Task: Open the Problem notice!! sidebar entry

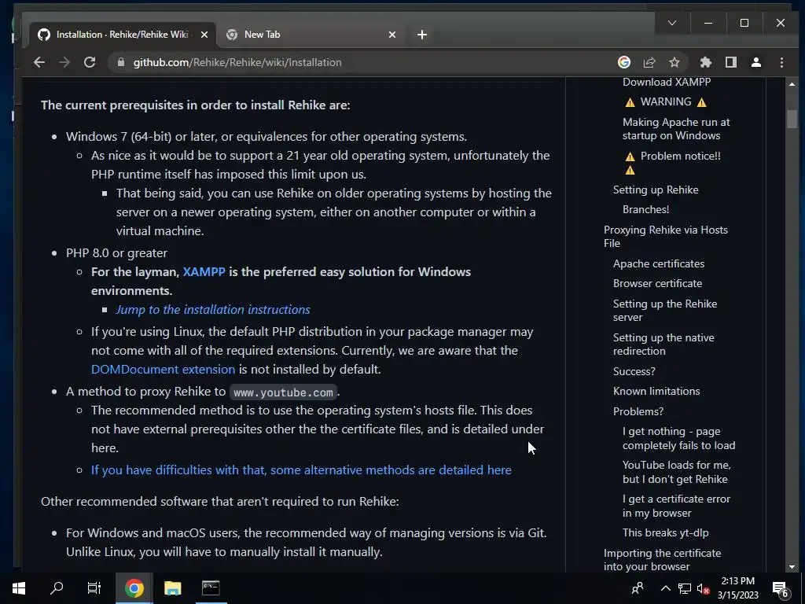Action: tap(673, 162)
